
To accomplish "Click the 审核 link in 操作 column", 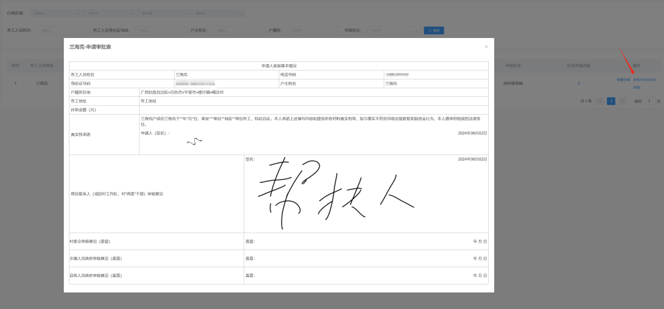I will pos(637,88).
